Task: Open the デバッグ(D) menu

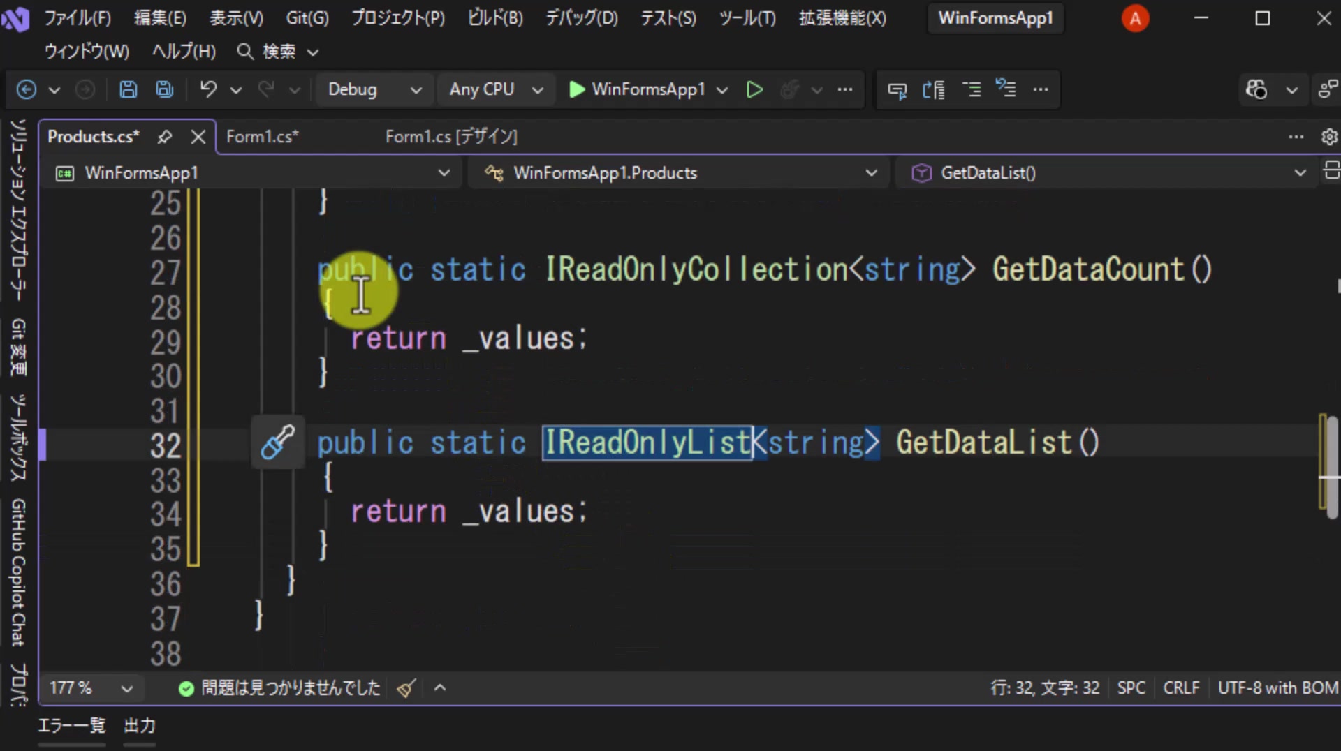Action: [582, 18]
